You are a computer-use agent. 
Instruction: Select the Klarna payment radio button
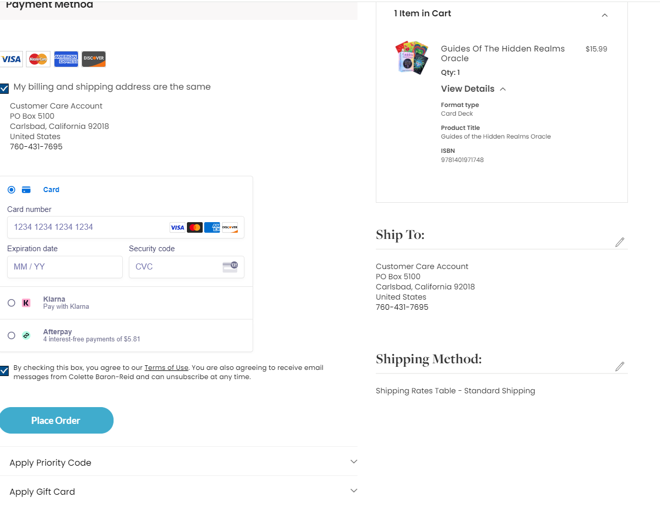tap(11, 303)
